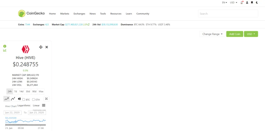265x131 pixels.
Task: Open the bookmark portfolio icon
Action: [252, 3]
